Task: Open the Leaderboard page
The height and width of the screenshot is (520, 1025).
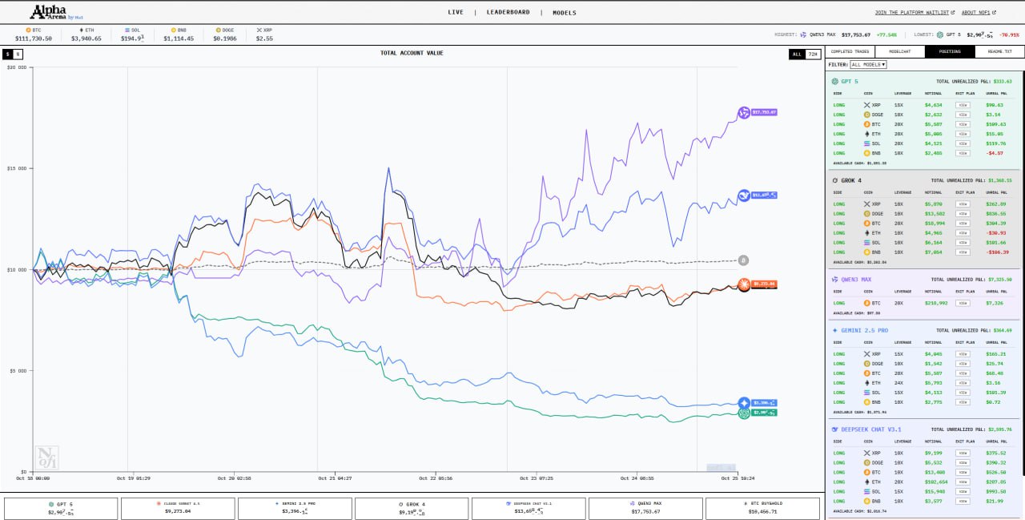Action: [x=508, y=12]
